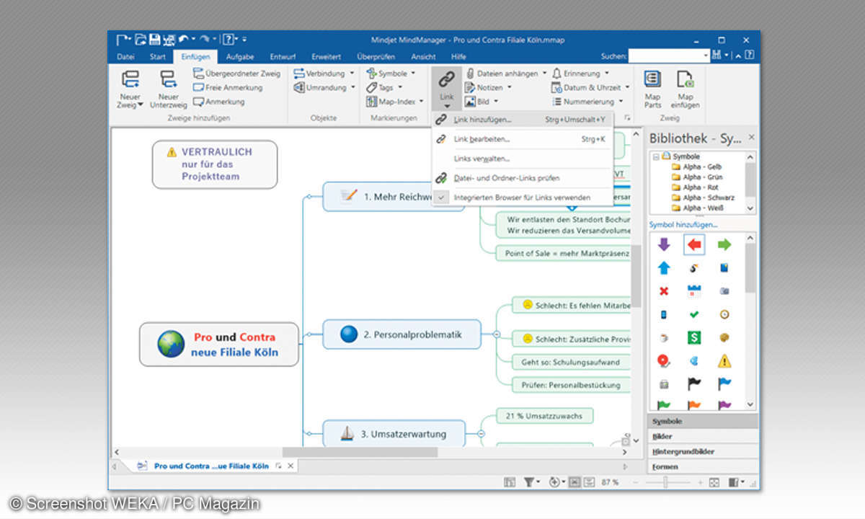
Task: Click the Undo arrow in quick access toolbar
Action: (x=184, y=40)
